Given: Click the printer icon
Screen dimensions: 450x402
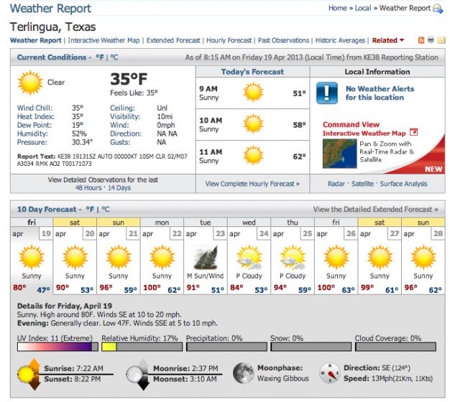Looking at the screenshot, I should point(430,40).
